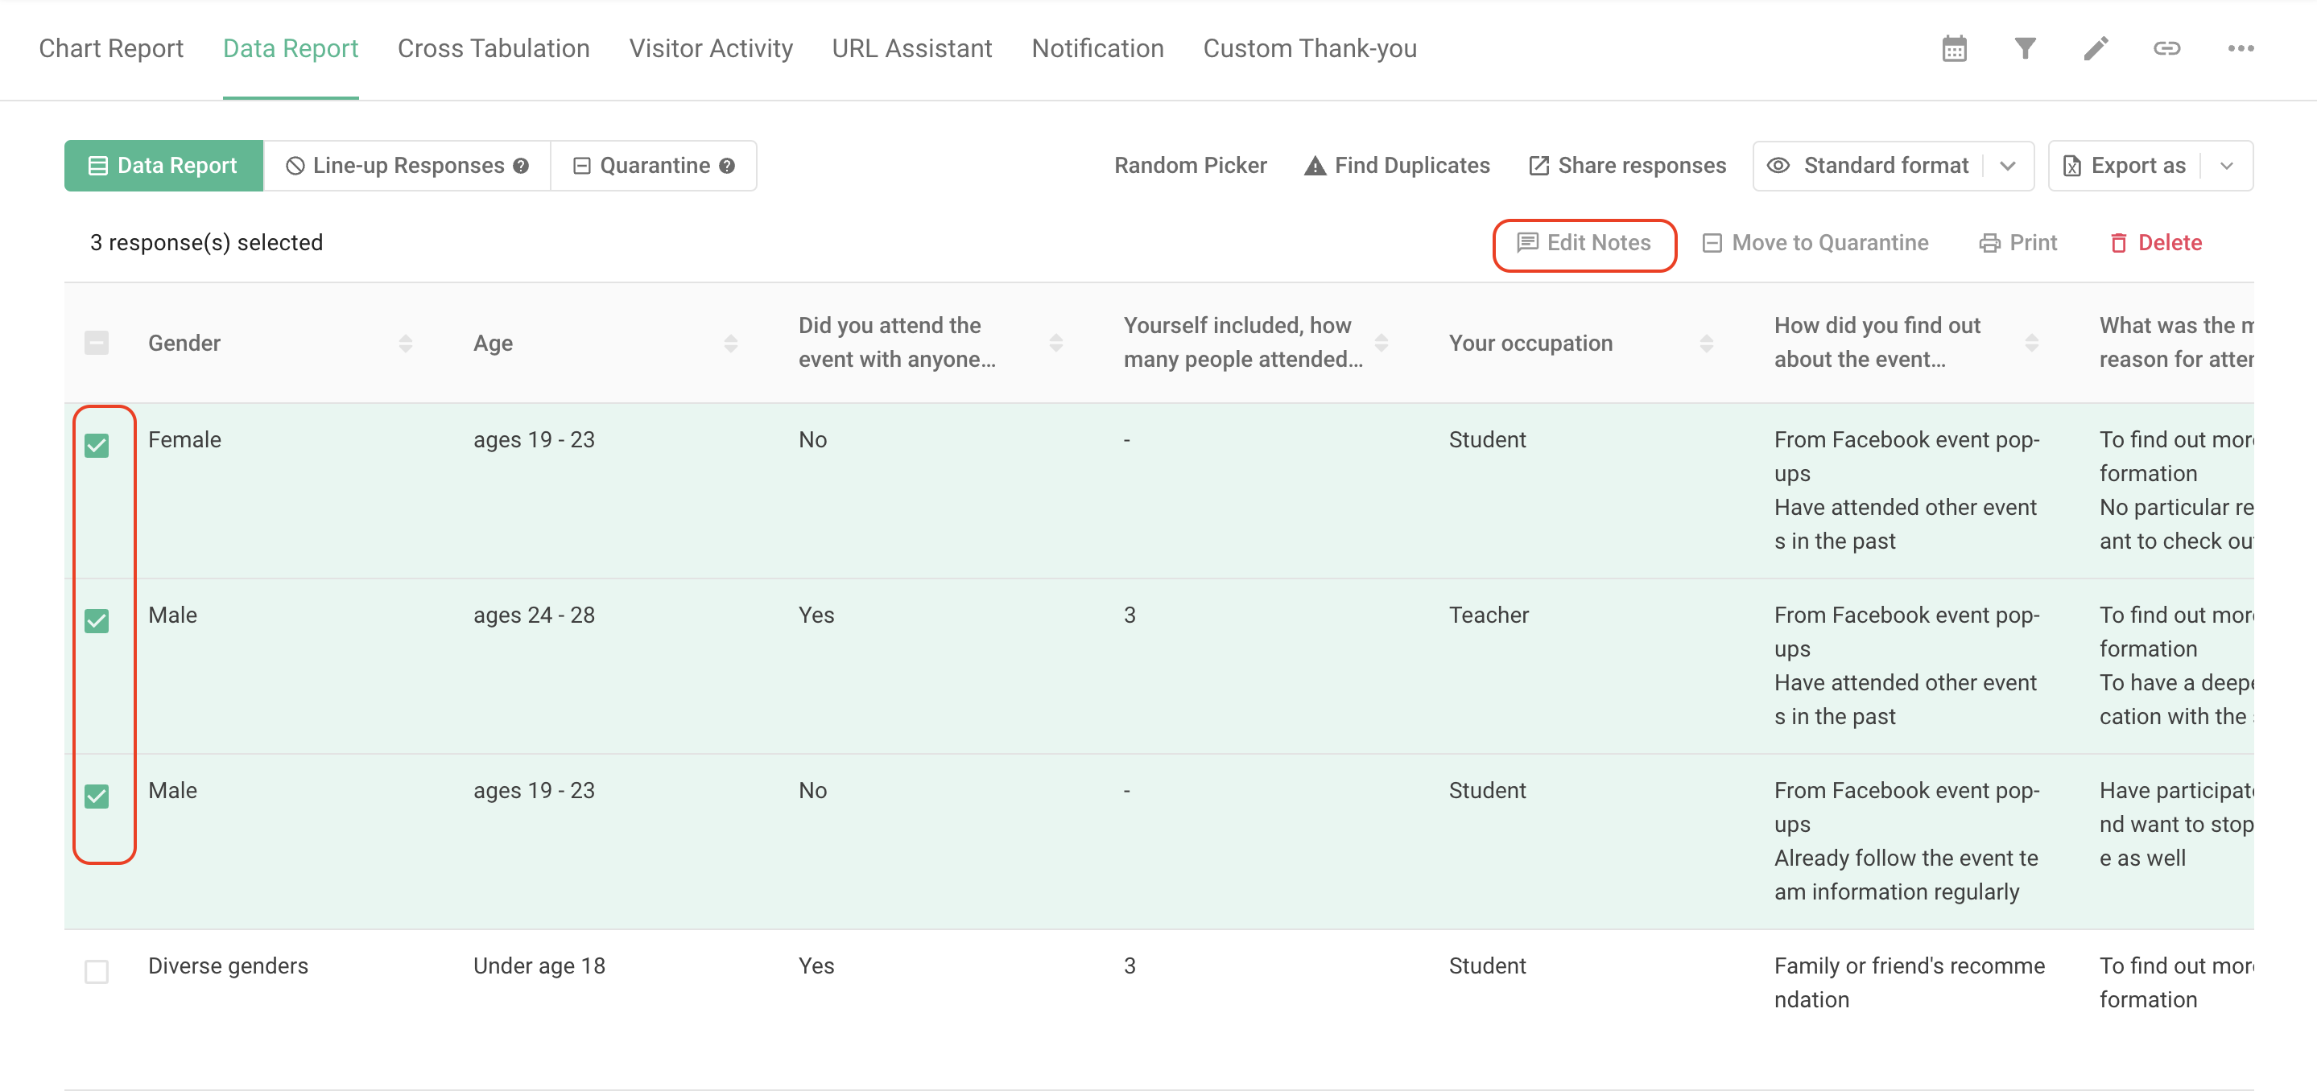This screenshot has width=2317, height=1091.
Task: Select the green Data Report view button
Action: point(163,167)
